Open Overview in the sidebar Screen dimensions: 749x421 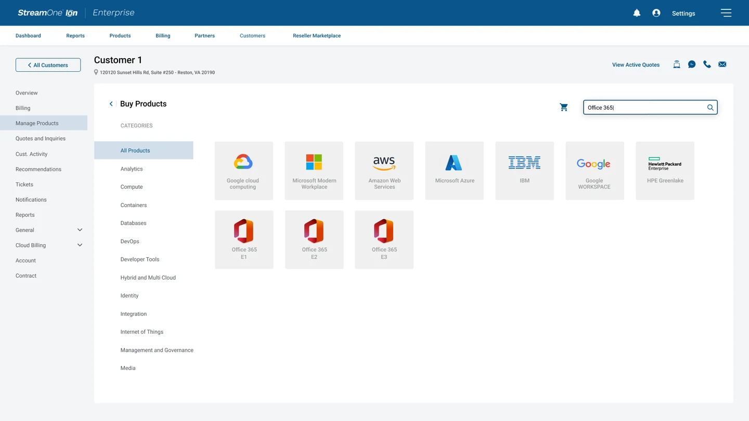point(27,93)
